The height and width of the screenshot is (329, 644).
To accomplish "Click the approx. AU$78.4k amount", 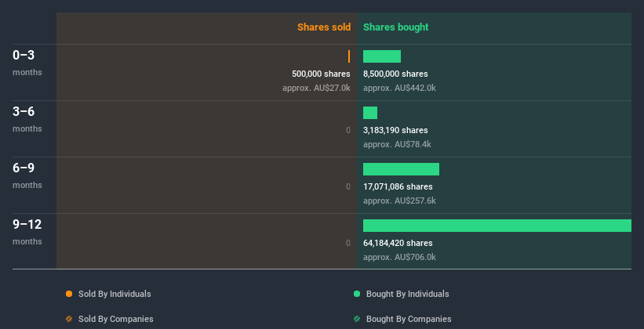I will 397,144.
